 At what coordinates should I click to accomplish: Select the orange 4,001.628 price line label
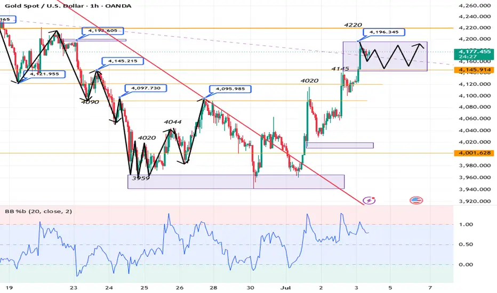pyautogui.click(x=474, y=153)
